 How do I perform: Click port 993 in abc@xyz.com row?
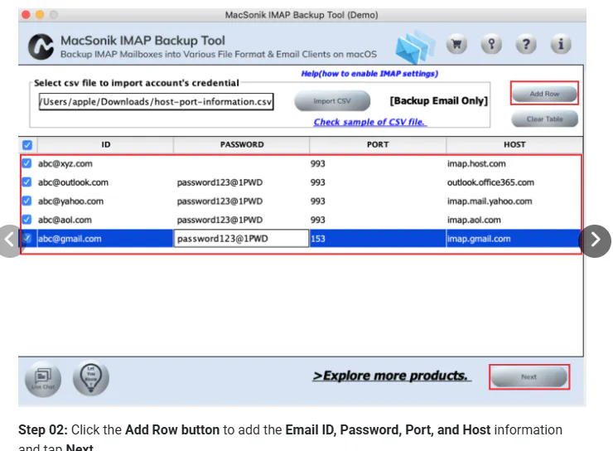378,163
